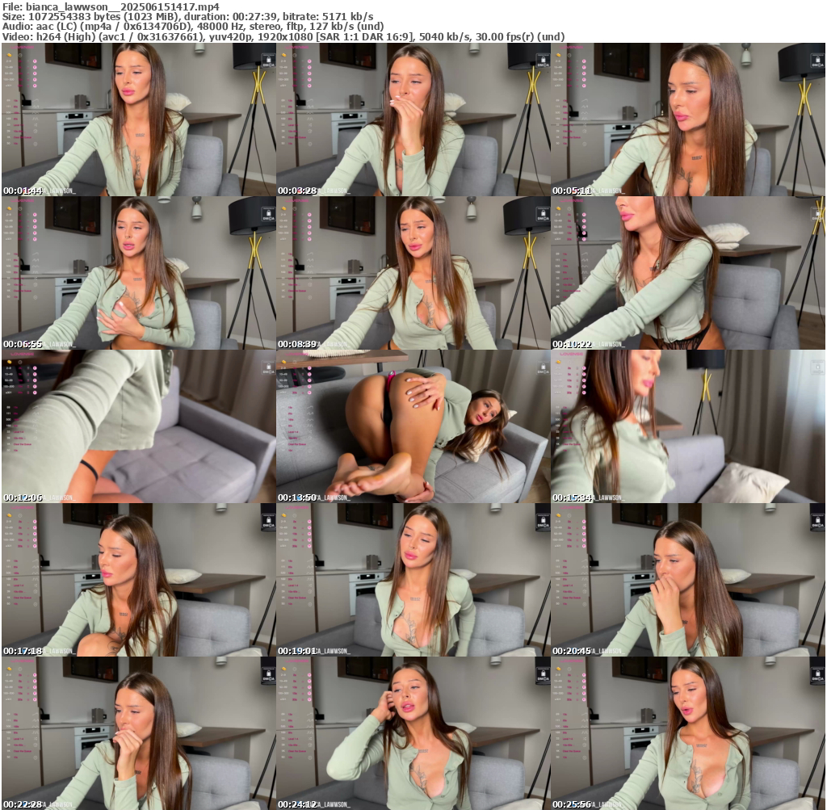Viewport: 827px width, 810px height.
Task: Click the final frame at 00:25:56
Action: 688,733
